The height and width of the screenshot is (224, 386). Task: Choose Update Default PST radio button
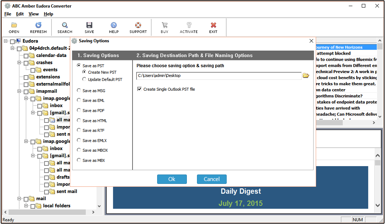pyautogui.click(x=84, y=79)
